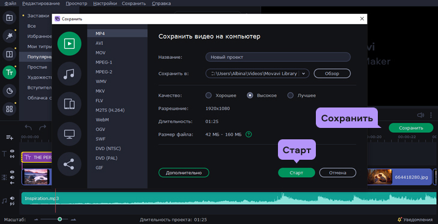Open the stickers tab below the titles icon
Image resolution: width=438 pixels, height=224 pixels.
10,91
